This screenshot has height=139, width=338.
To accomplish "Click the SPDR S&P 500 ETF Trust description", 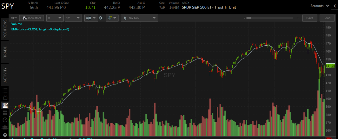I will [x=209, y=7].
